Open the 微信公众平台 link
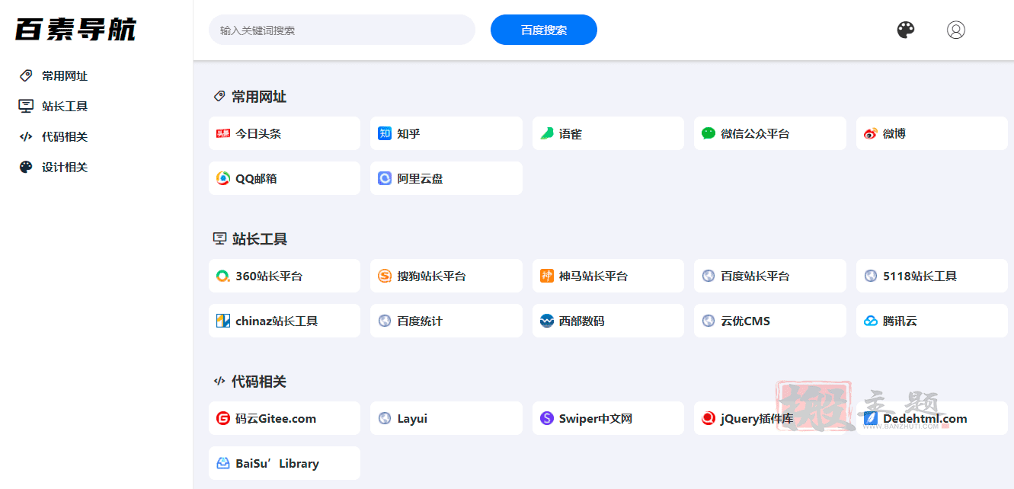Viewport: 1014px width, 489px height. 770,133
